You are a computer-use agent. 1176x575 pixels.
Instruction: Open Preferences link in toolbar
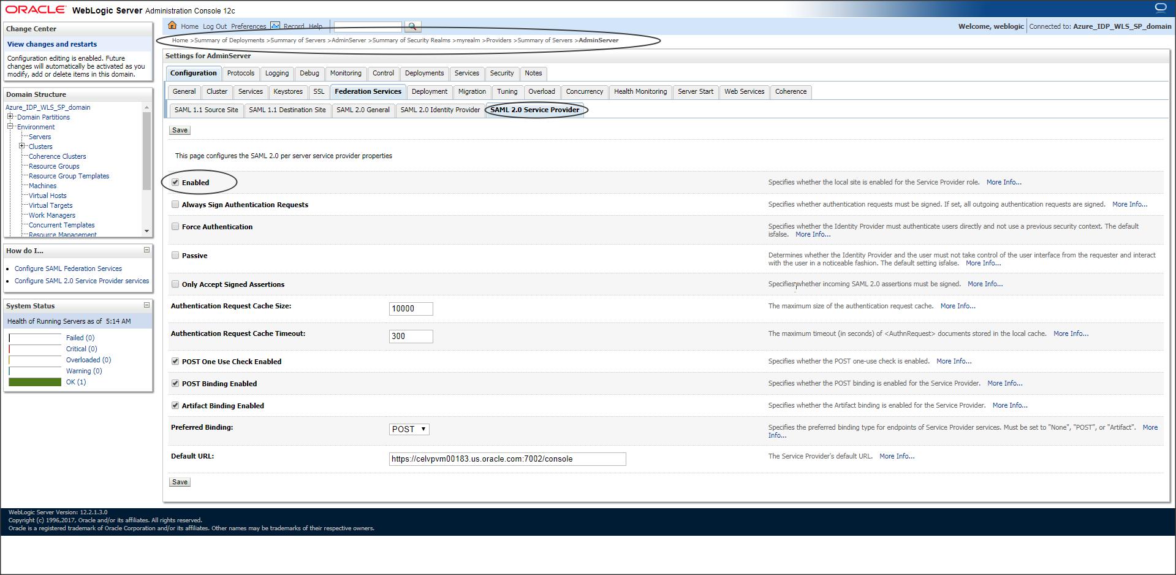point(248,26)
